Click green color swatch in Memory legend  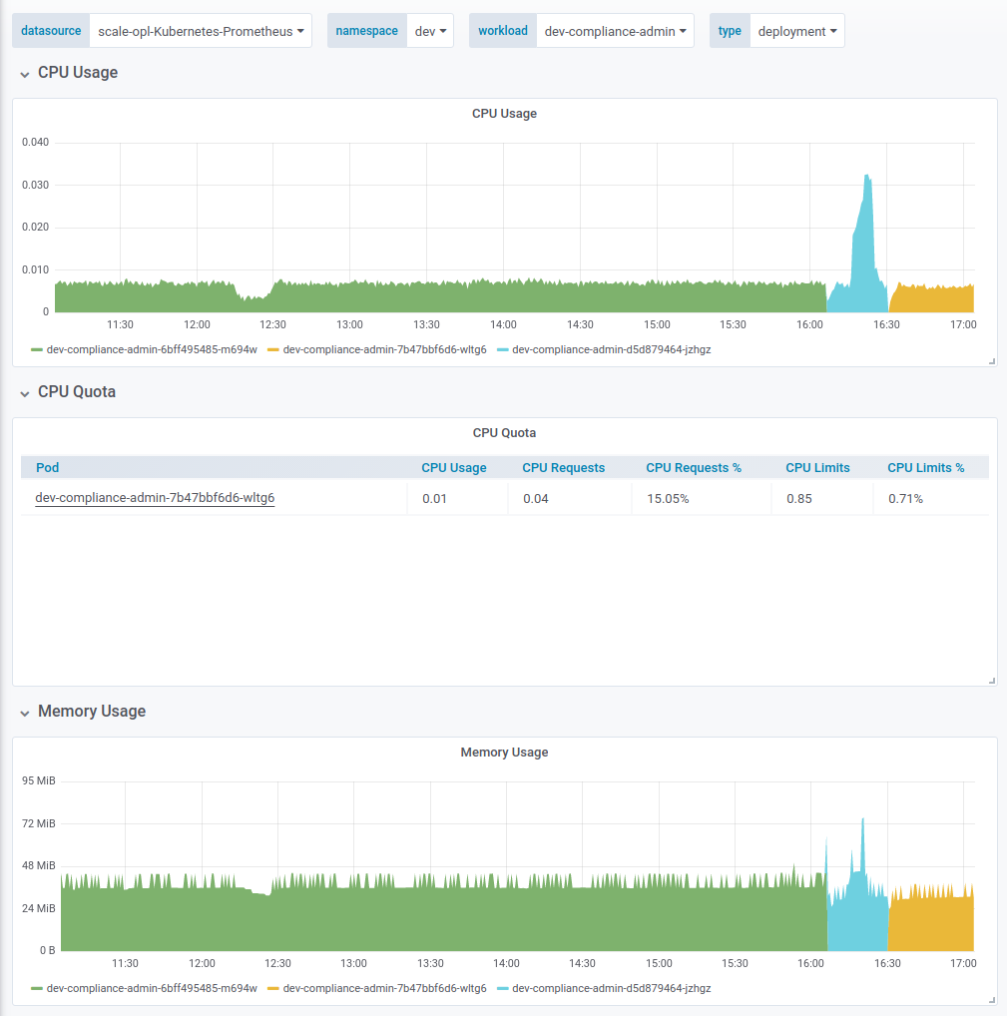point(37,988)
